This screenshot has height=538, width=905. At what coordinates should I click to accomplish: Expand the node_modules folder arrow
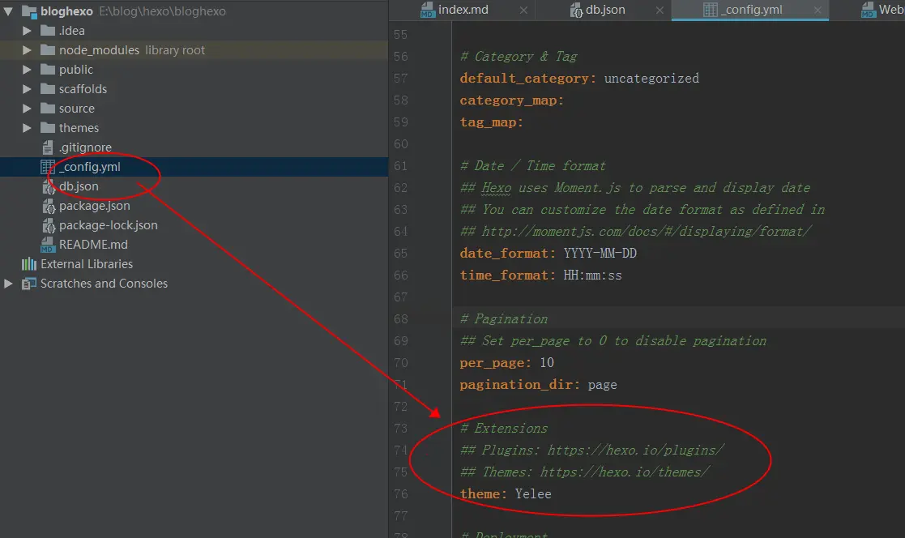pyautogui.click(x=27, y=50)
